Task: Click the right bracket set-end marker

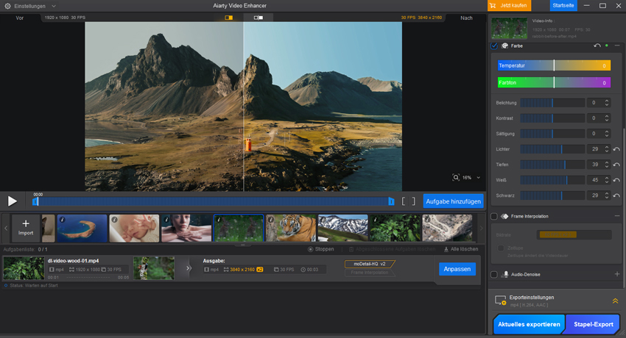Action: (x=414, y=201)
